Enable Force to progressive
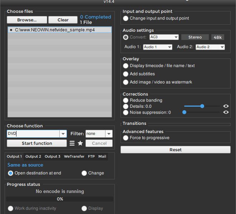The image size is (236, 214). 126,138
